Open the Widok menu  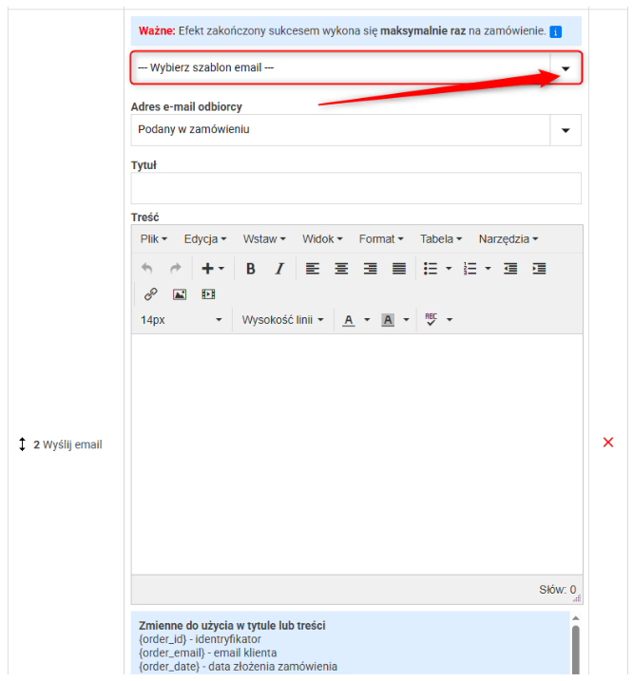coord(322,238)
